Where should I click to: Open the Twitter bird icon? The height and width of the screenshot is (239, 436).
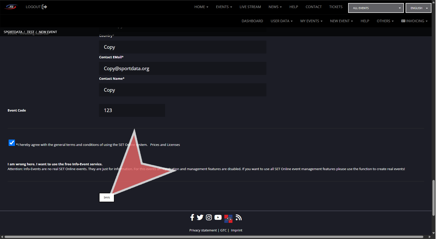click(x=200, y=217)
